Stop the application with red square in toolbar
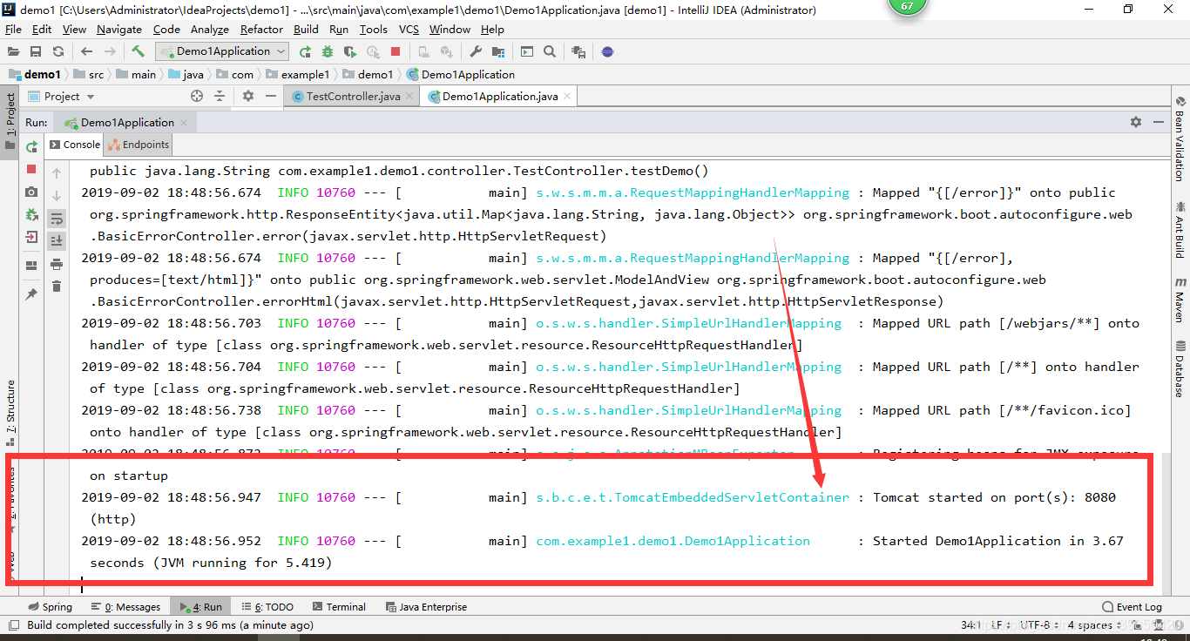 (396, 51)
